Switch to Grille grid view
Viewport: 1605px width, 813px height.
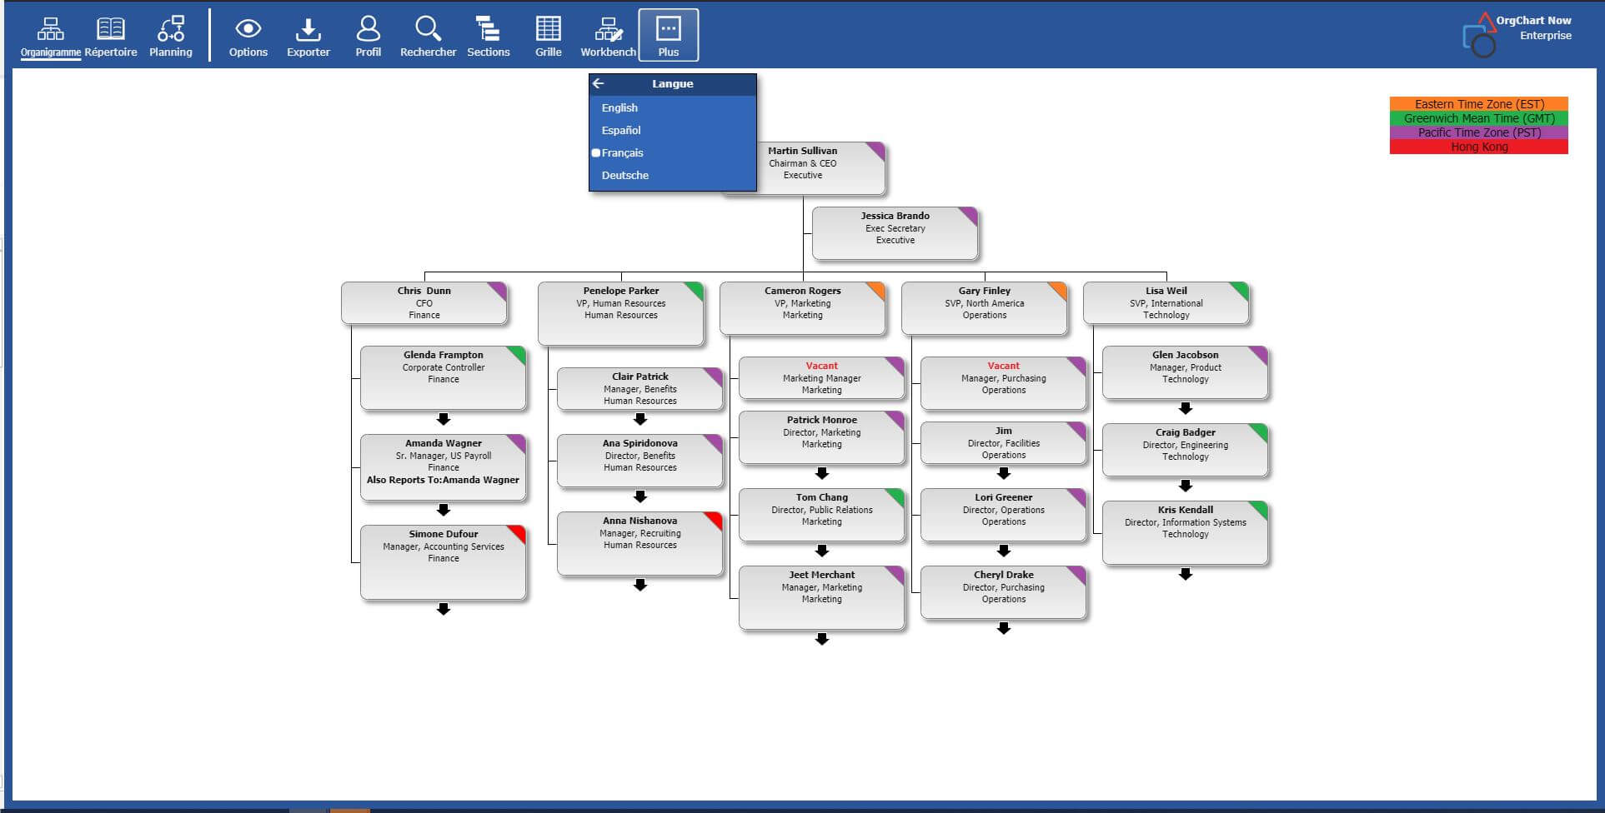click(548, 37)
